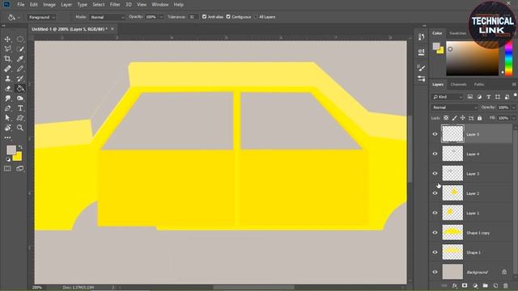Create a new group folder

tap(485, 285)
